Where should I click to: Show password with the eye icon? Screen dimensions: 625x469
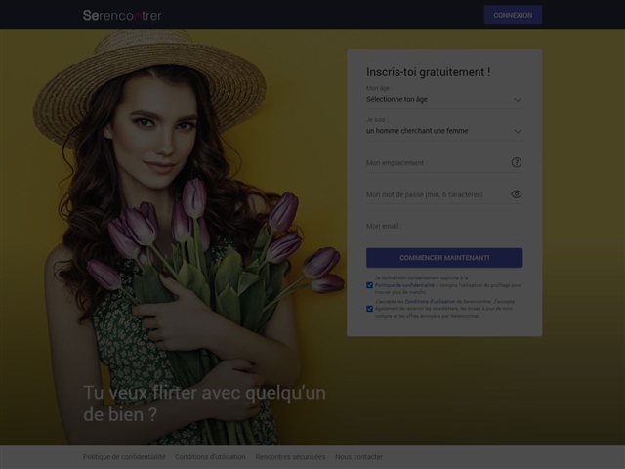pos(517,193)
